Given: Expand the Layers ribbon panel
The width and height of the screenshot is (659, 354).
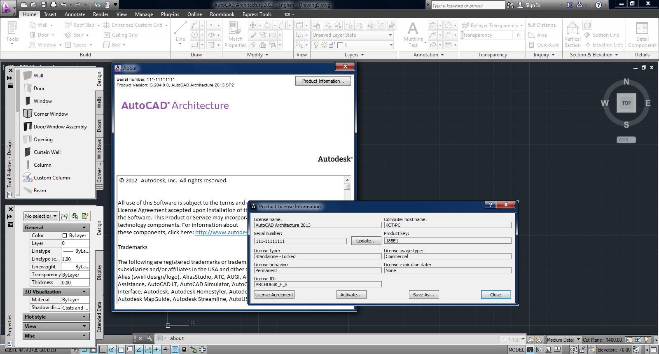Looking at the screenshot, I should tap(354, 55).
